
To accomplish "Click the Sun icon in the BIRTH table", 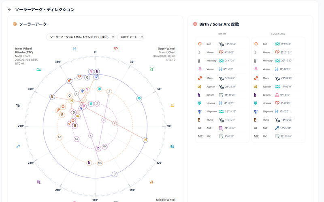I will pos(199,44).
